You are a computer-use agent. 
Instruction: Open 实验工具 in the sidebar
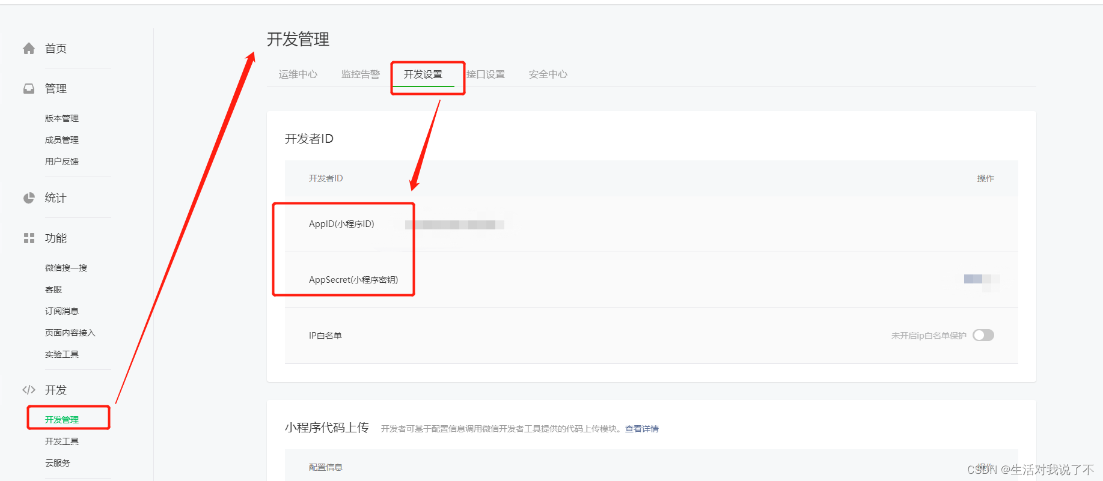click(62, 354)
